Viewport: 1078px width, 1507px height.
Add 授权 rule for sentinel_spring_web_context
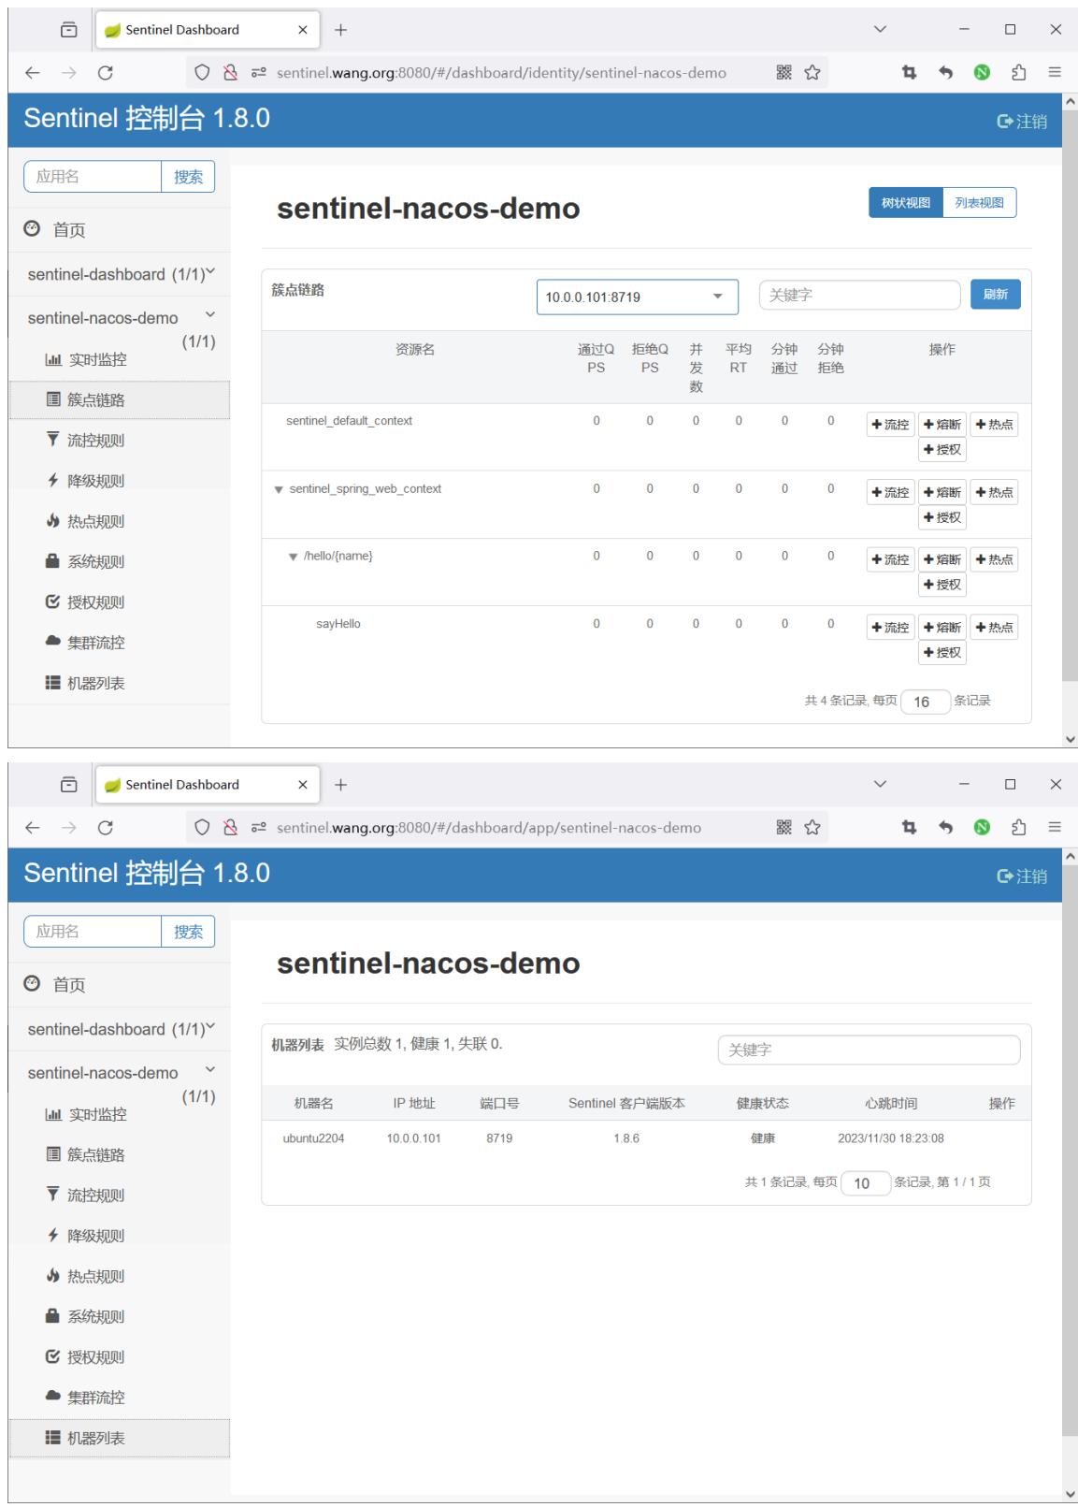click(x=942, y=517)
